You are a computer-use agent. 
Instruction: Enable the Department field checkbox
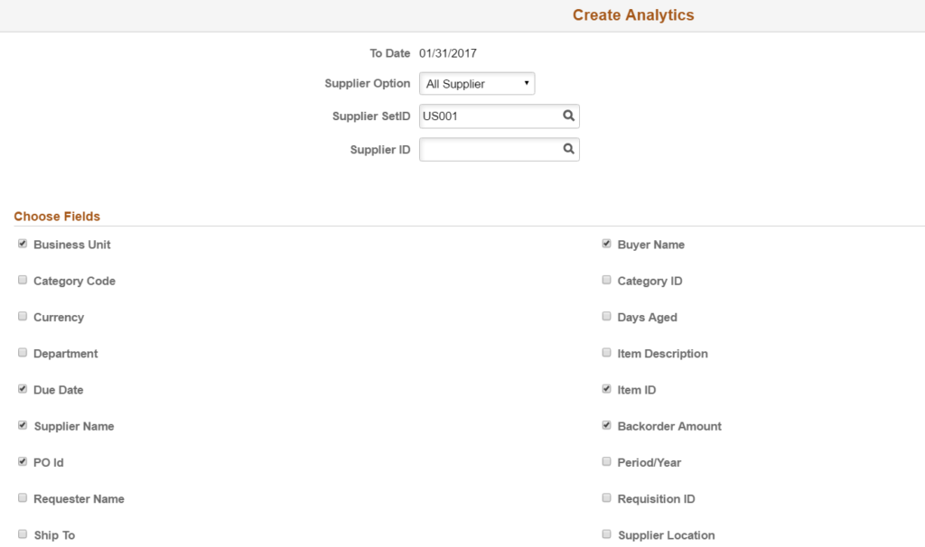pyautogui.click(x=22, y=351)
